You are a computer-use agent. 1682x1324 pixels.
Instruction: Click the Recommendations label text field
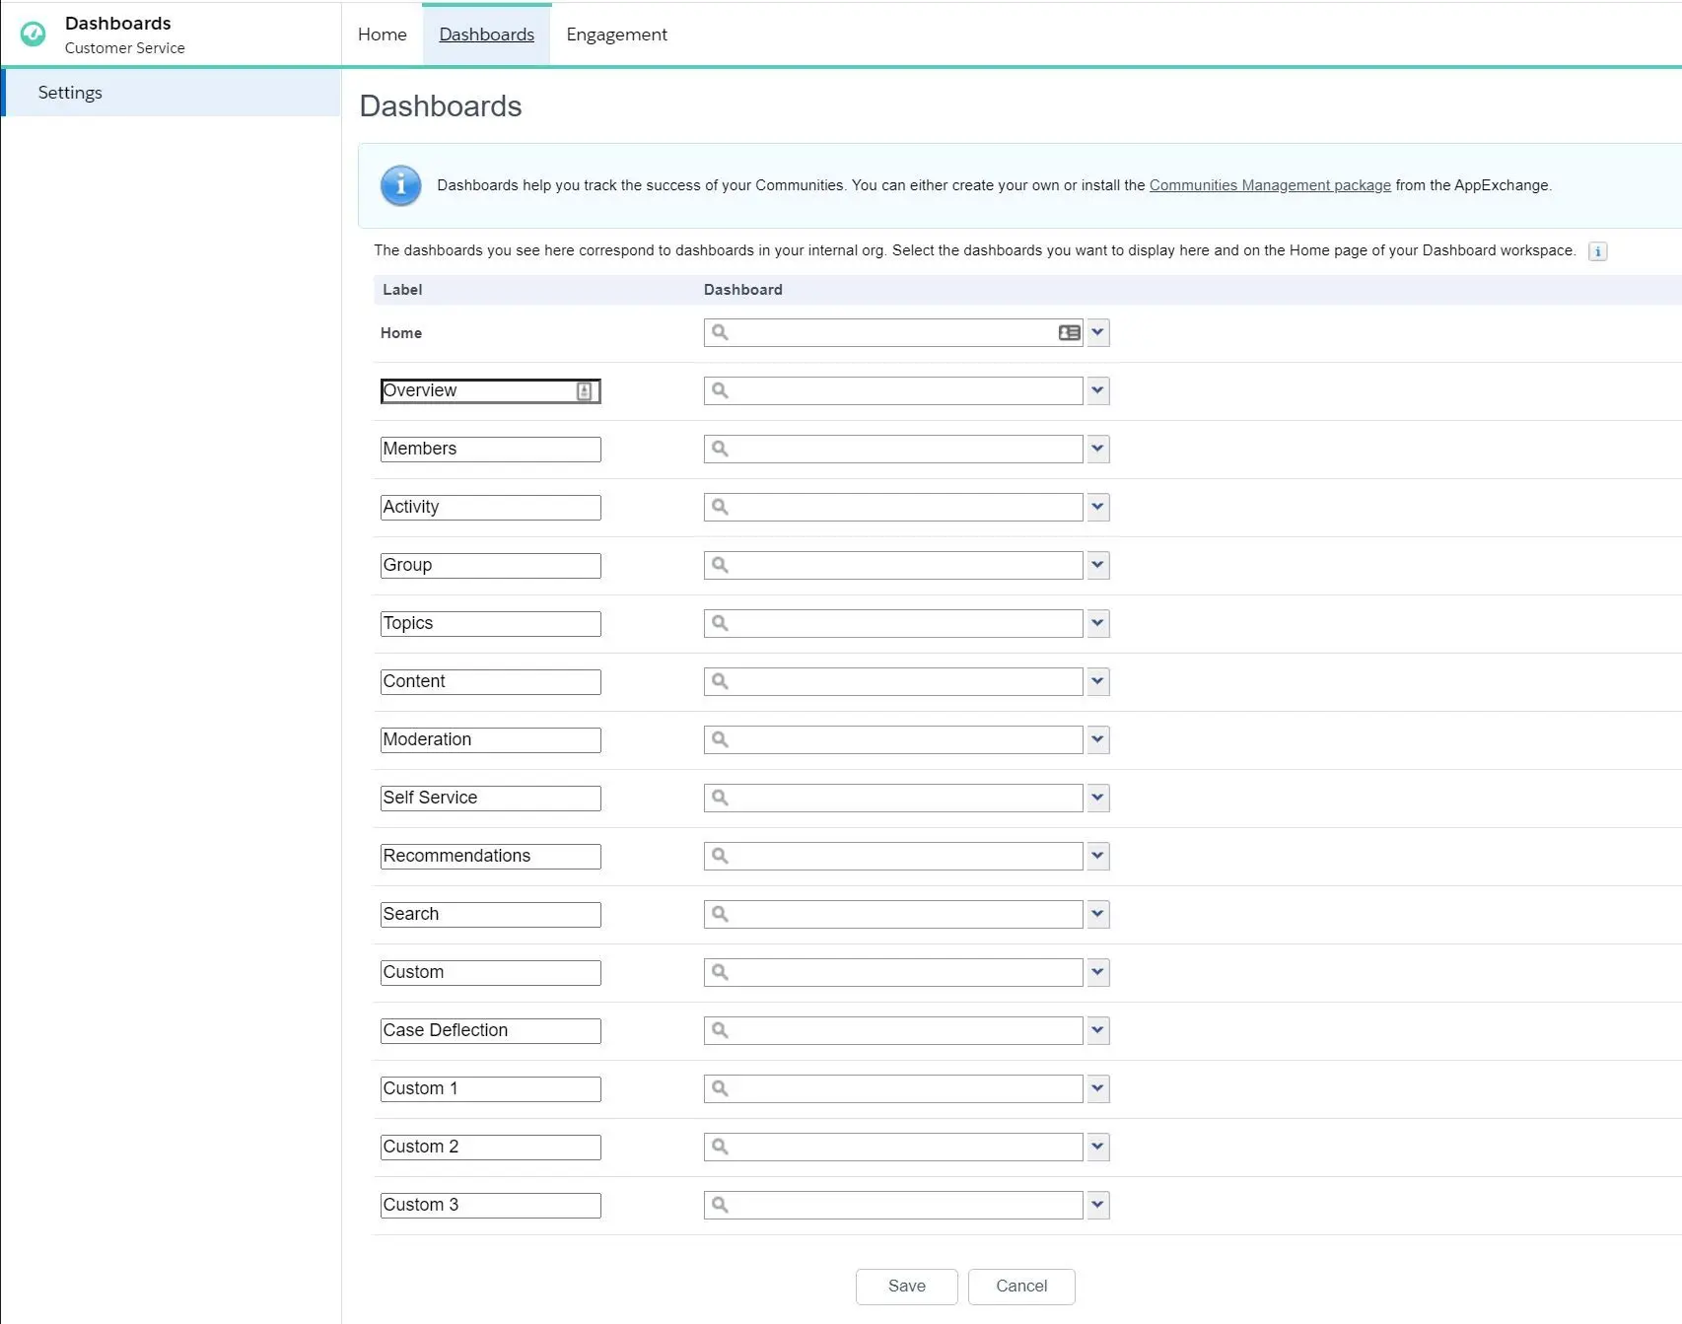coord(490,857)
